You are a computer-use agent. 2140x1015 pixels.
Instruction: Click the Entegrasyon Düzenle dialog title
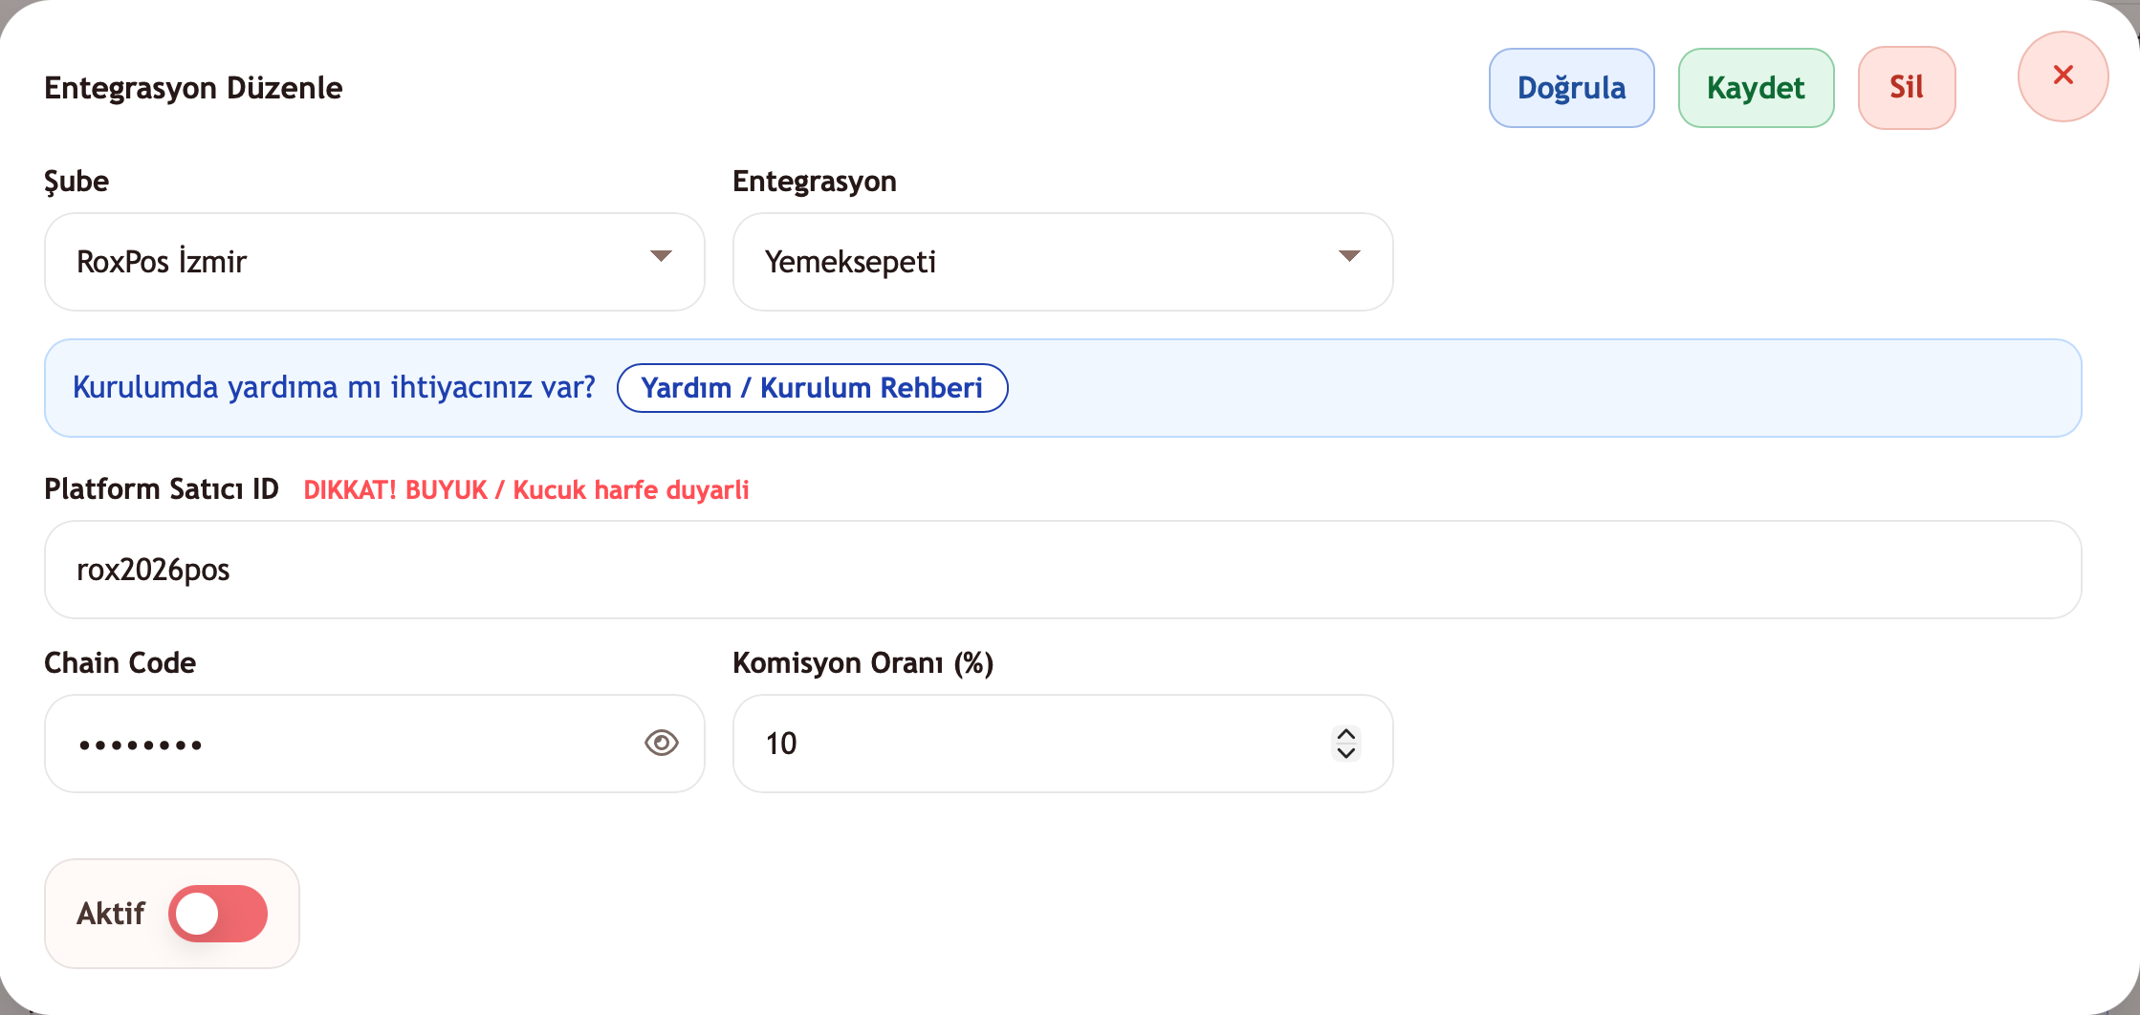pos(193,88)
